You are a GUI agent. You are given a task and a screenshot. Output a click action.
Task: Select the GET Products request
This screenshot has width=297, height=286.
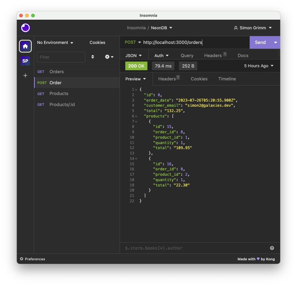tap(77, 94)
